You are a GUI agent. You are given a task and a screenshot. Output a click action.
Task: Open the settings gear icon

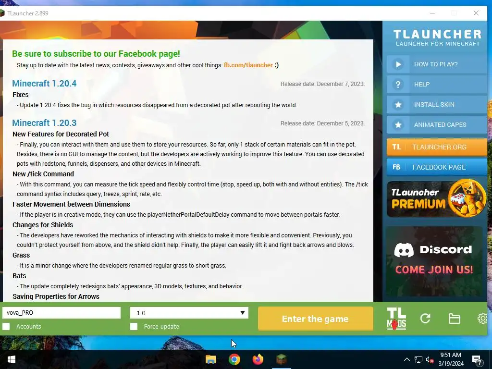click(482, 319)
